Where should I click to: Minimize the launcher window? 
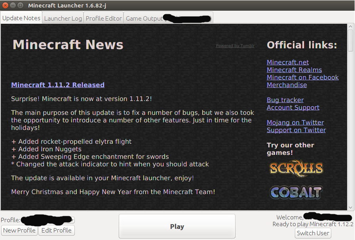(x=13, y=6)
